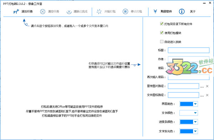
Task: Close the PPT打包器 window
Action: point(210,3)
